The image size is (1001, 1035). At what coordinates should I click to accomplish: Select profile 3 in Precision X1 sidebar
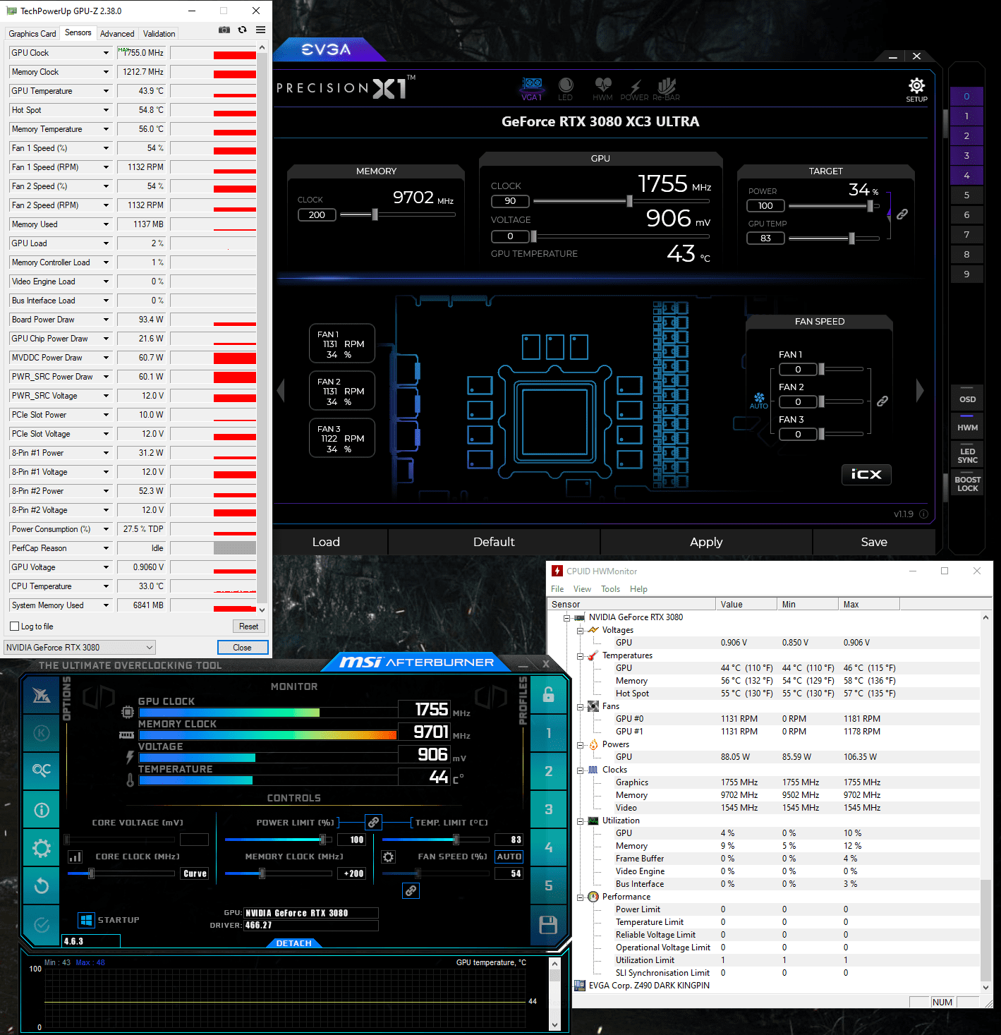pos(966,156)
